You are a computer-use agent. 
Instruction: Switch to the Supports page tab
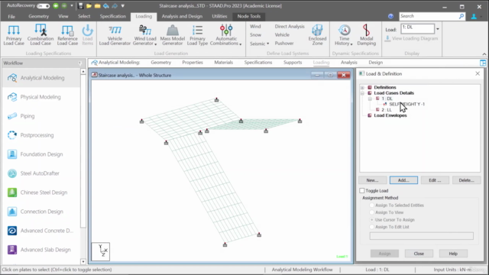click(293, 63)
